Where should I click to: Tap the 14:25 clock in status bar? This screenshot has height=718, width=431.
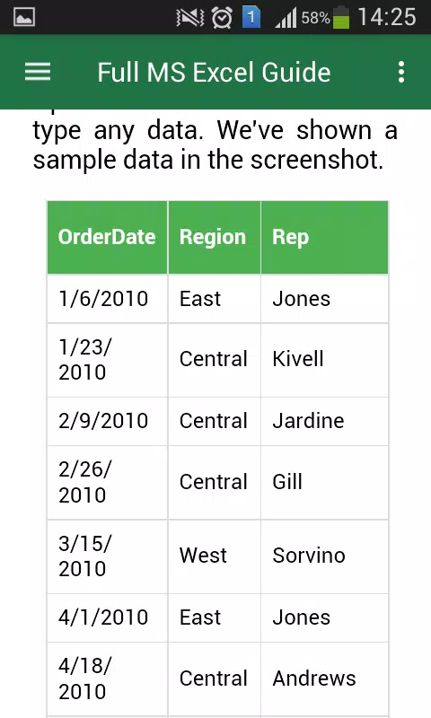tap(387, 17)
